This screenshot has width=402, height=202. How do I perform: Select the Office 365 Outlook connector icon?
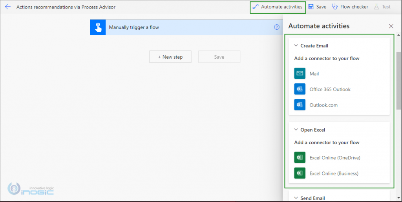(300, 89)
